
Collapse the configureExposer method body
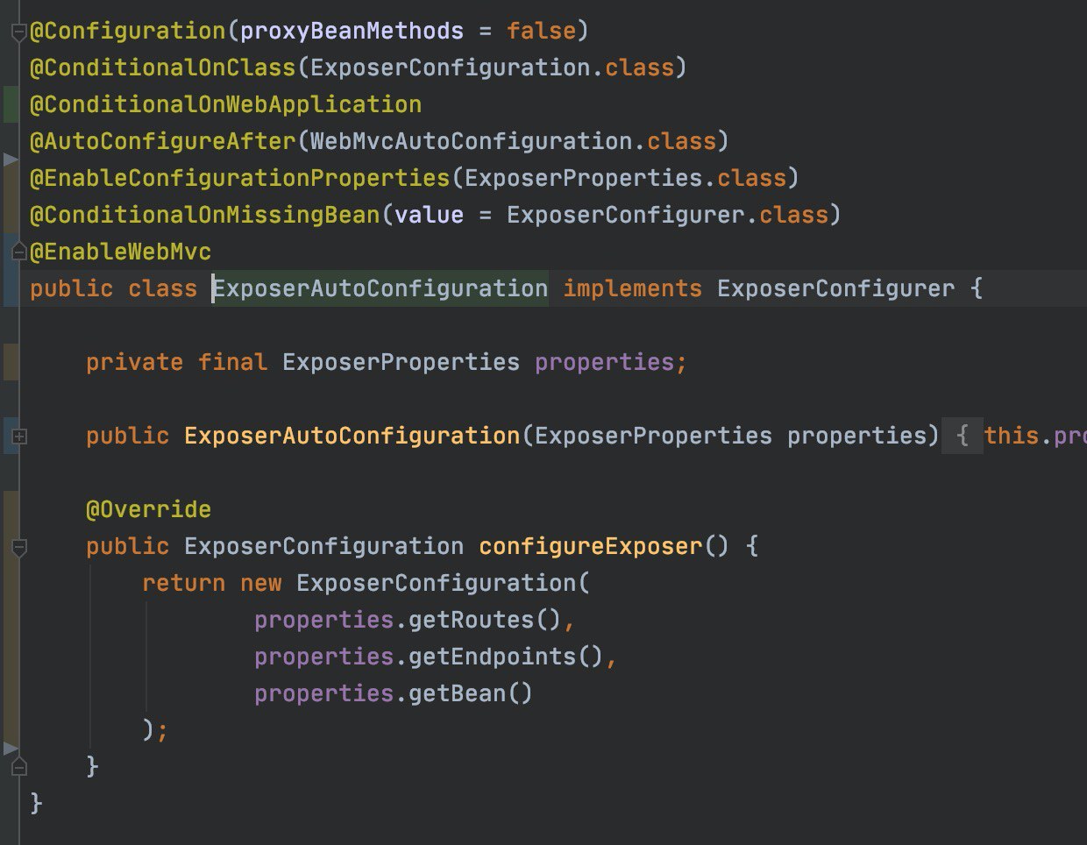point(19,547)
